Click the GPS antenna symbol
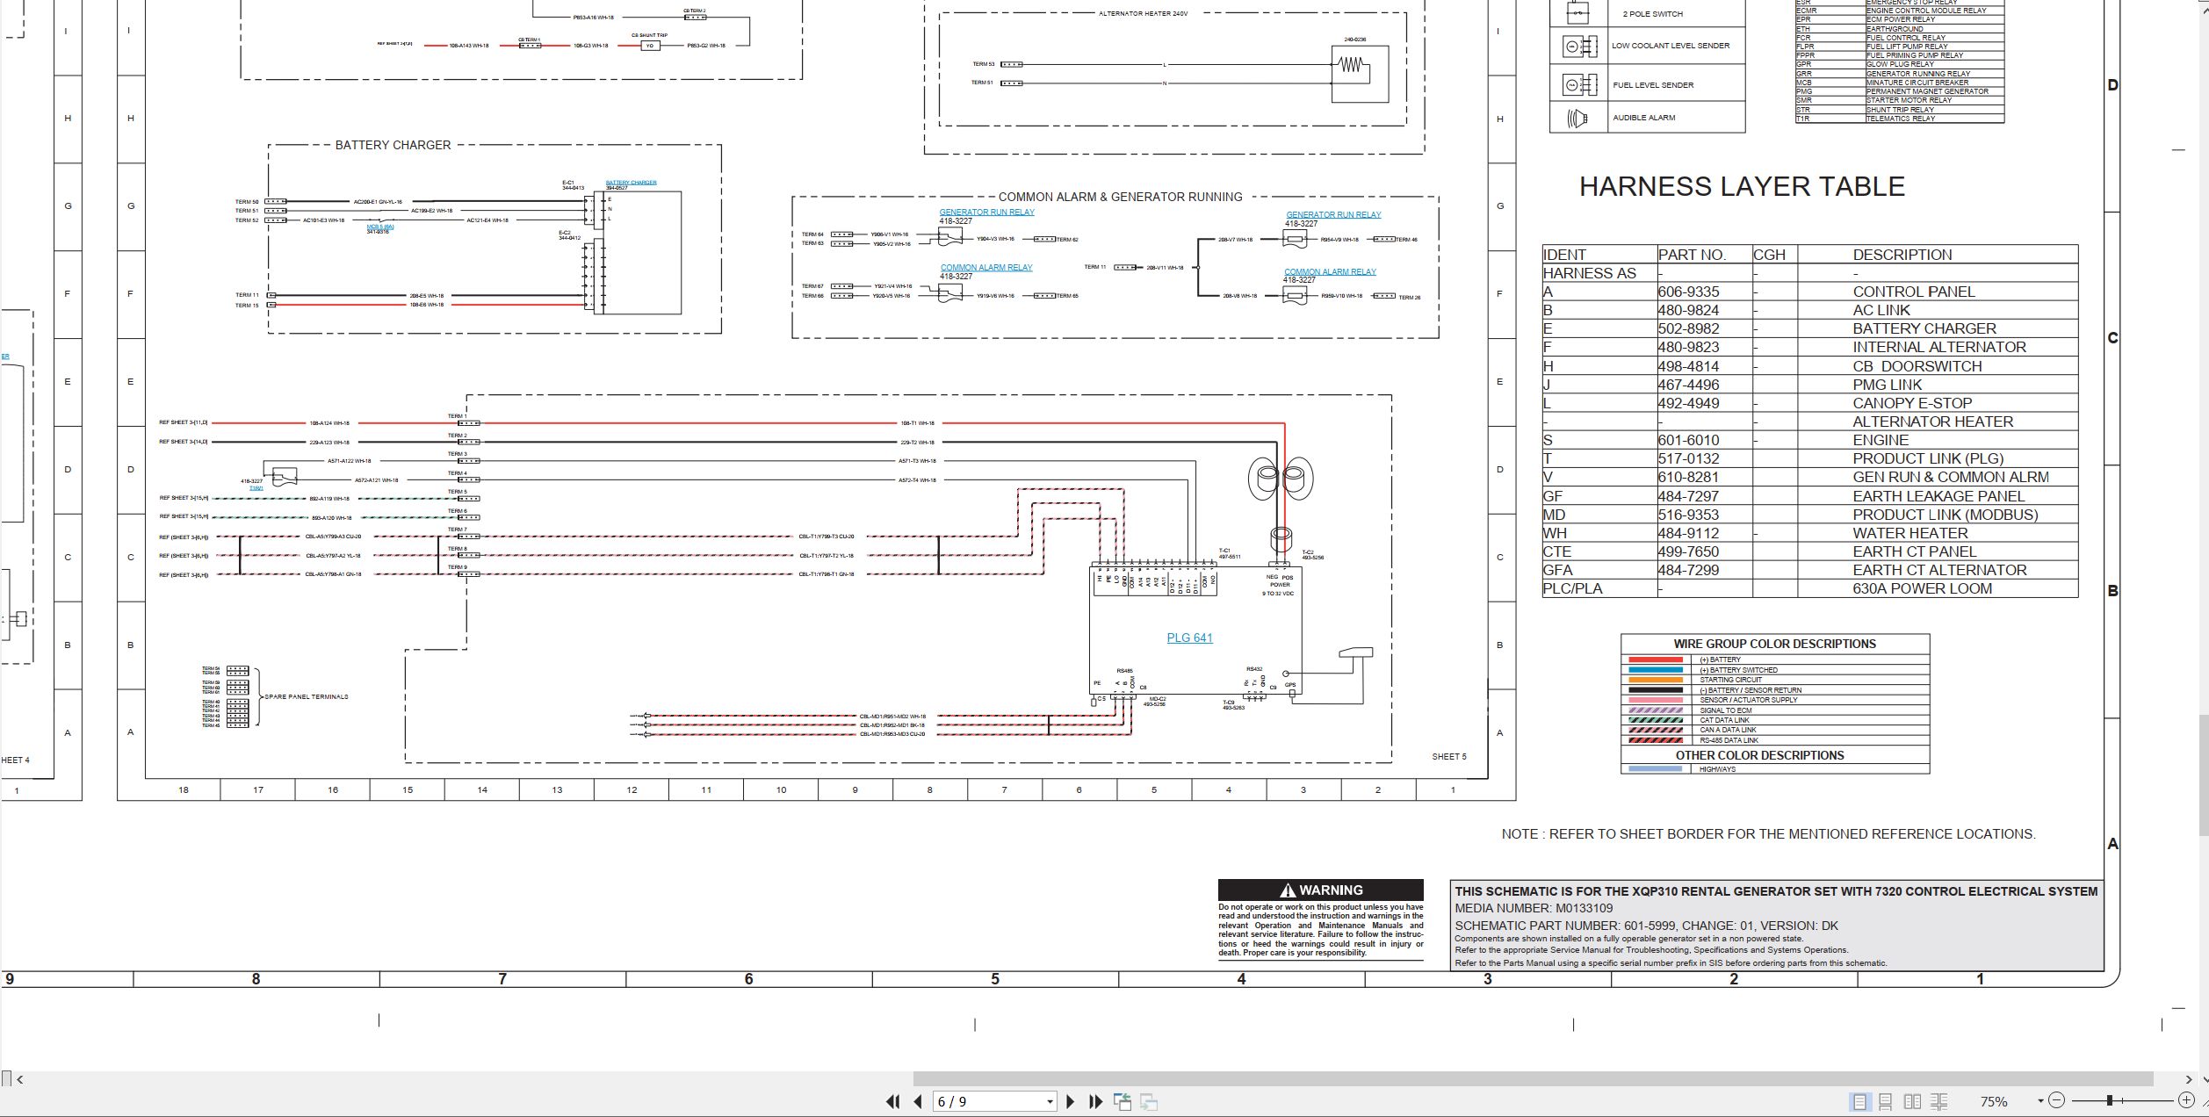Screen dimensions: 2209x1117 click(x=1355, y=652)
